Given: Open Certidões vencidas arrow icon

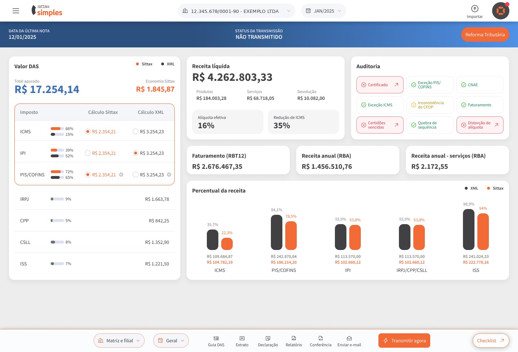Looking at the screenshot, I should pyautogui.click(x=396, y=125).
